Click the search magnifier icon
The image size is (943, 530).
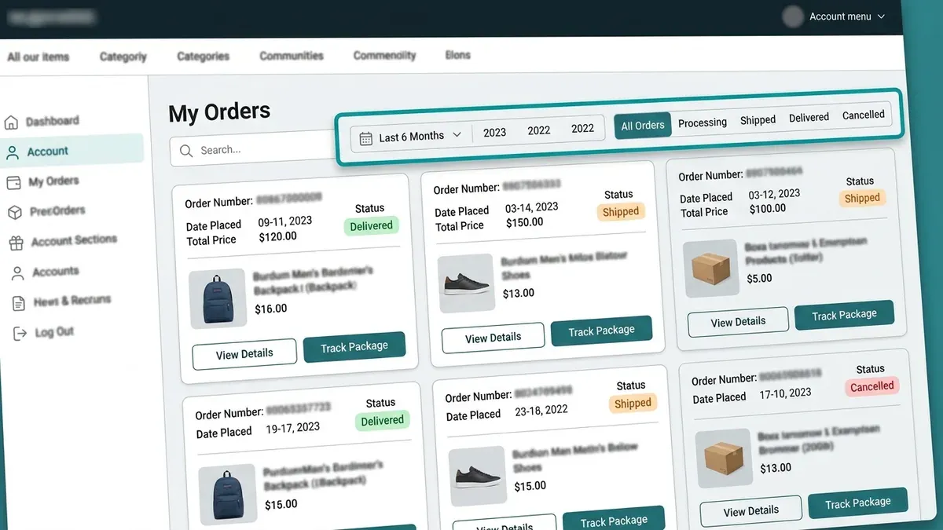186,151
